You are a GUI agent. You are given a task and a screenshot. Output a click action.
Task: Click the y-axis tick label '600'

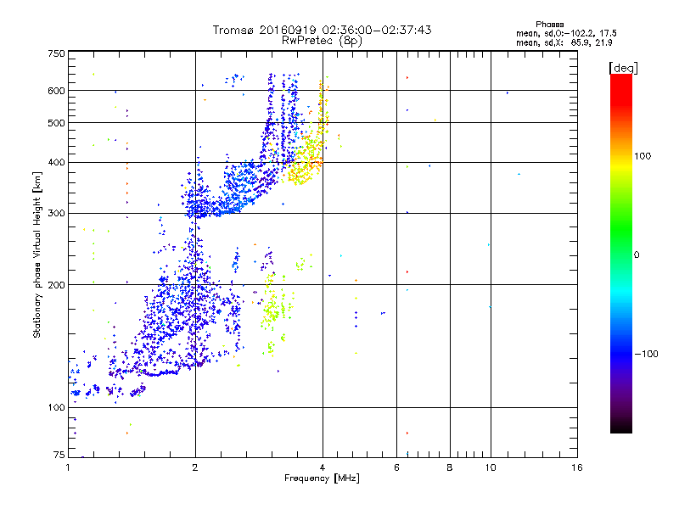(x=56, y=91)
